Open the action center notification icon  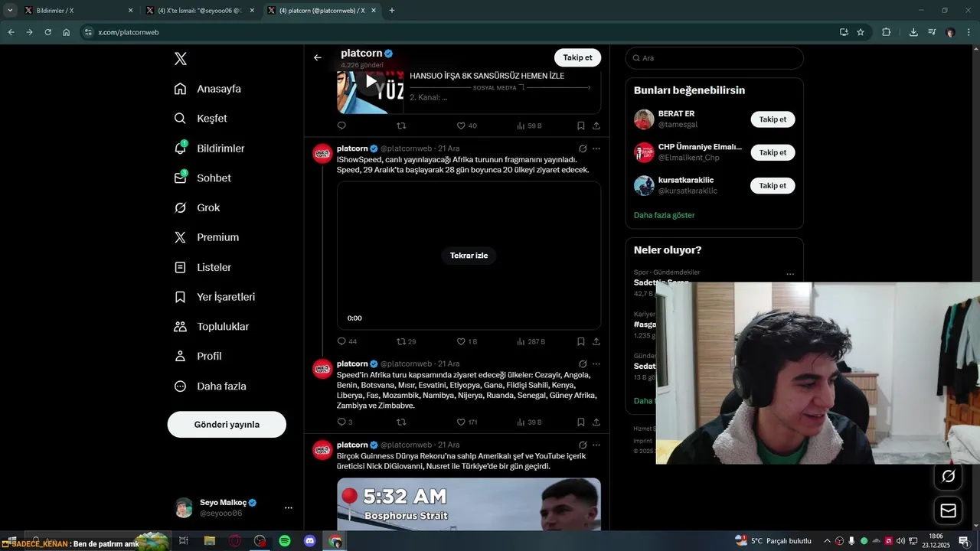964,541
